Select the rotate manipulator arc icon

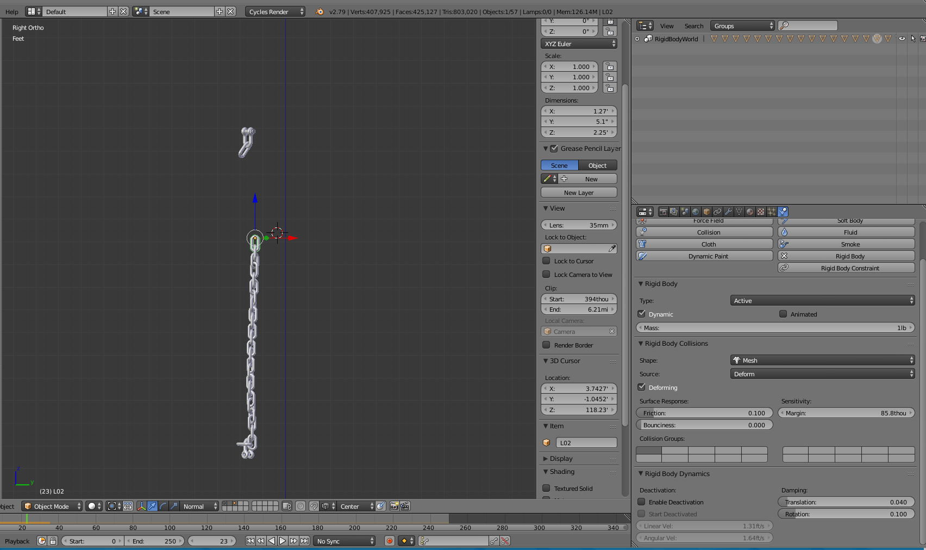click(x=163, y=506)
